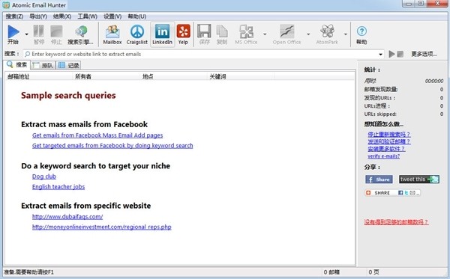Click the AtomPark toolbar icon
The height and width of the screenshot is (279, 450).
point(327,31)
